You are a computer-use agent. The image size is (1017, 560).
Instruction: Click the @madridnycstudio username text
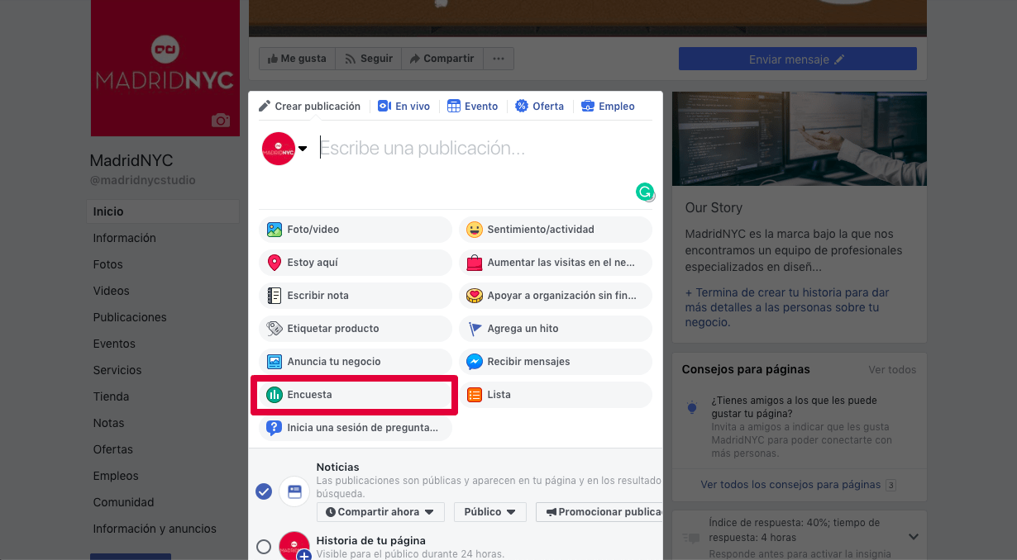pos(143,180)
